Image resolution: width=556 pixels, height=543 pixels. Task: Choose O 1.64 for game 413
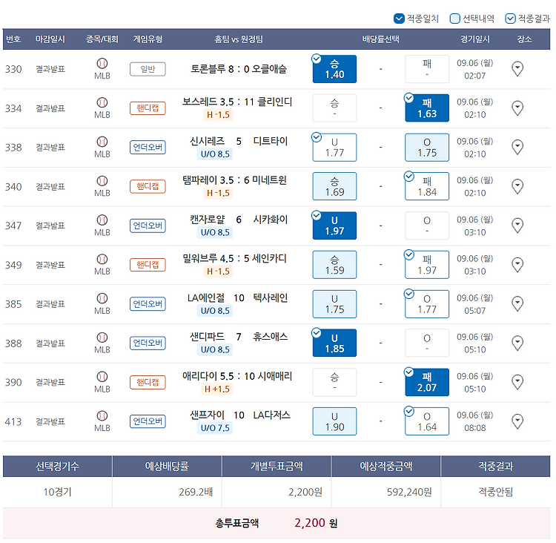[427, 421]
